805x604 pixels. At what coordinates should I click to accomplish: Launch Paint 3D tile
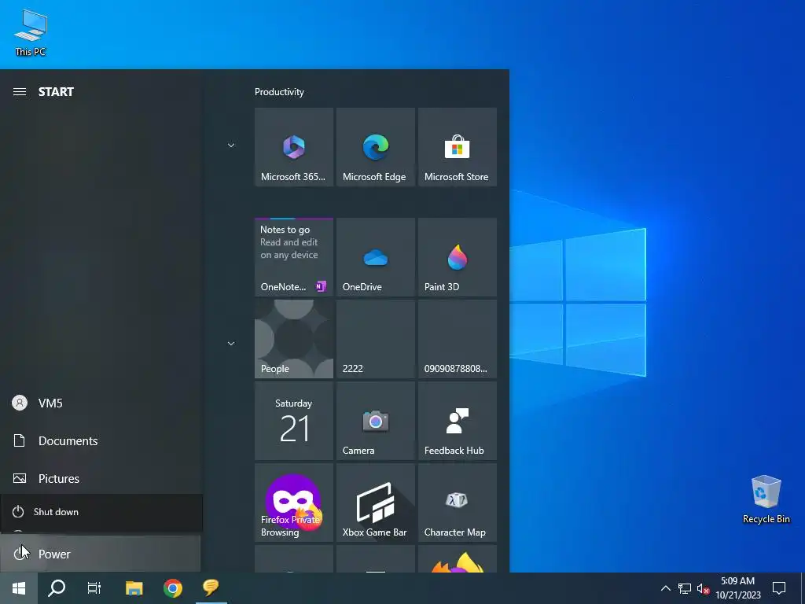click(x=457, y=257)
